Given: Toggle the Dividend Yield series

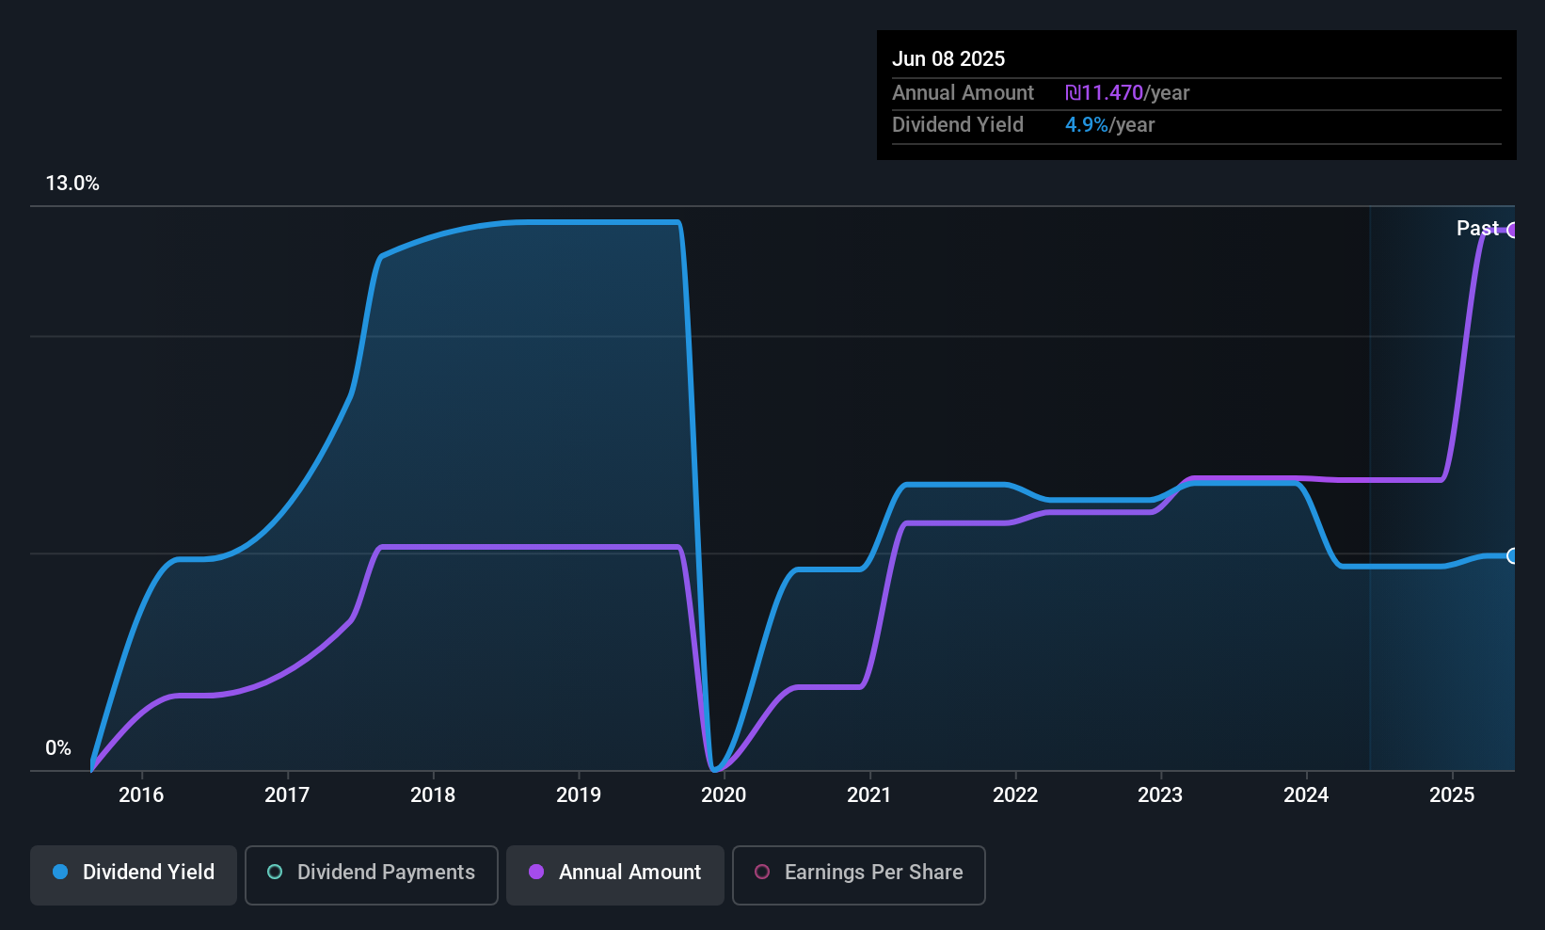Looking at the screenshot, I should pyautogui.click(x=134, y=875).
